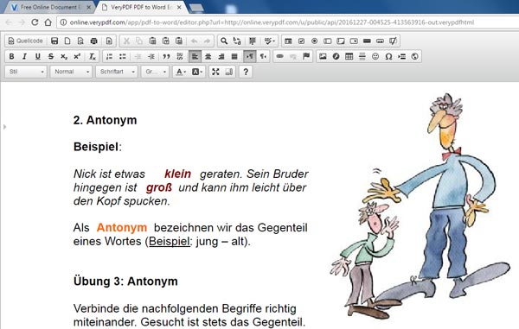Paste clipboard content
The image size is (519, 329).
tap(152, 41)
